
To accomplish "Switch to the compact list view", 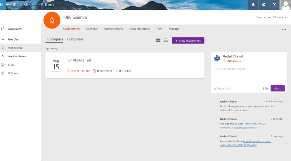I will pos(166,40).
